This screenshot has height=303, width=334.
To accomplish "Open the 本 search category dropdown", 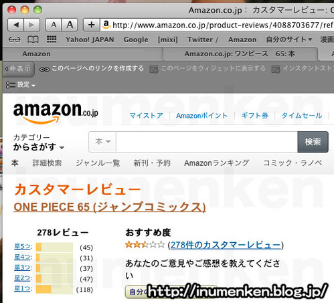I will pos(102,142).
